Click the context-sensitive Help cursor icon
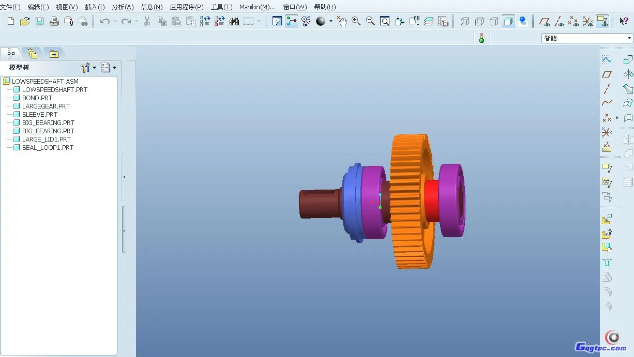 pyautogui.click(x=624, y=21)
